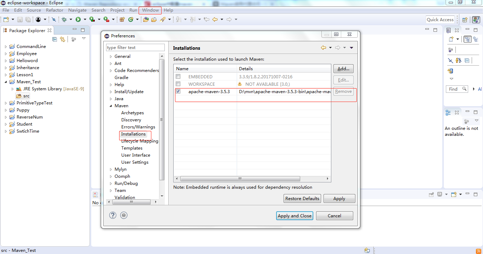The height and width of the screenshot is (254, 483).
Task: Click the Remove button
Action: (x=343, y=91)
